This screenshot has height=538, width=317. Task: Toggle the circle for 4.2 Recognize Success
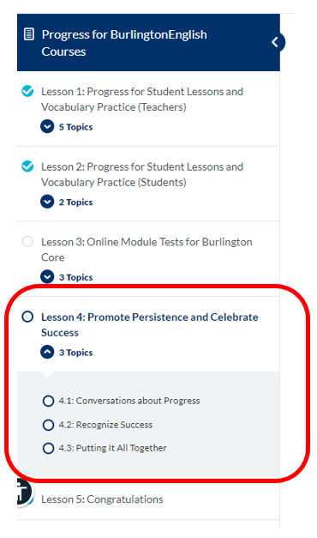click(48, 425)
